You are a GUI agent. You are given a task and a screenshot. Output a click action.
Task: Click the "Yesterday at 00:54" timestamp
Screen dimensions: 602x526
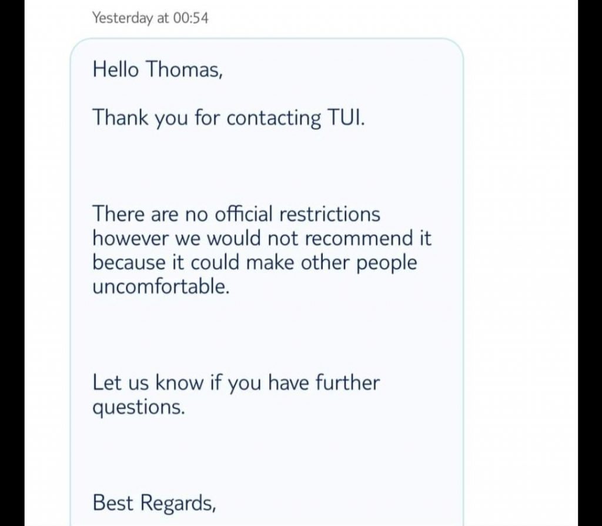click(150, 18)
